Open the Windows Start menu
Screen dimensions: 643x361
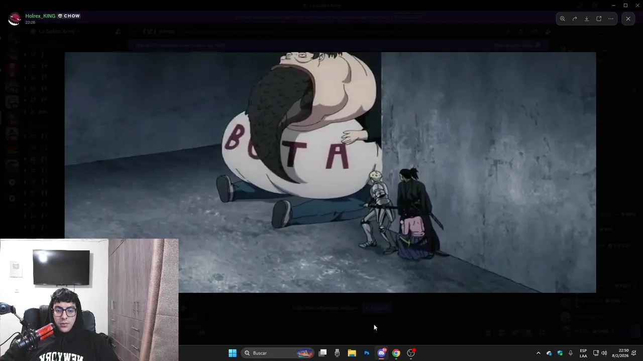233,353
